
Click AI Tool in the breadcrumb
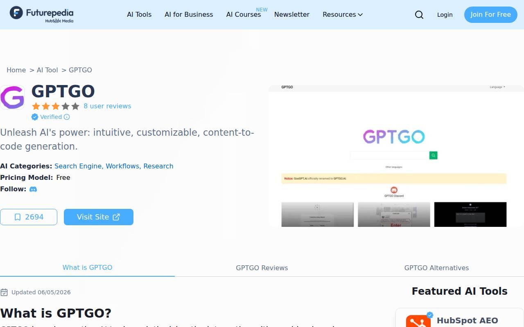pyautogui.click(x=47, y=70)
